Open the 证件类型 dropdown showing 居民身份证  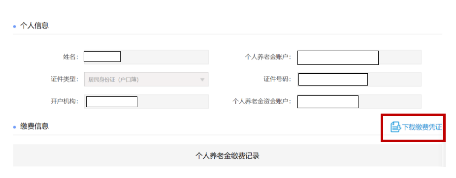(x=146, y=79)
